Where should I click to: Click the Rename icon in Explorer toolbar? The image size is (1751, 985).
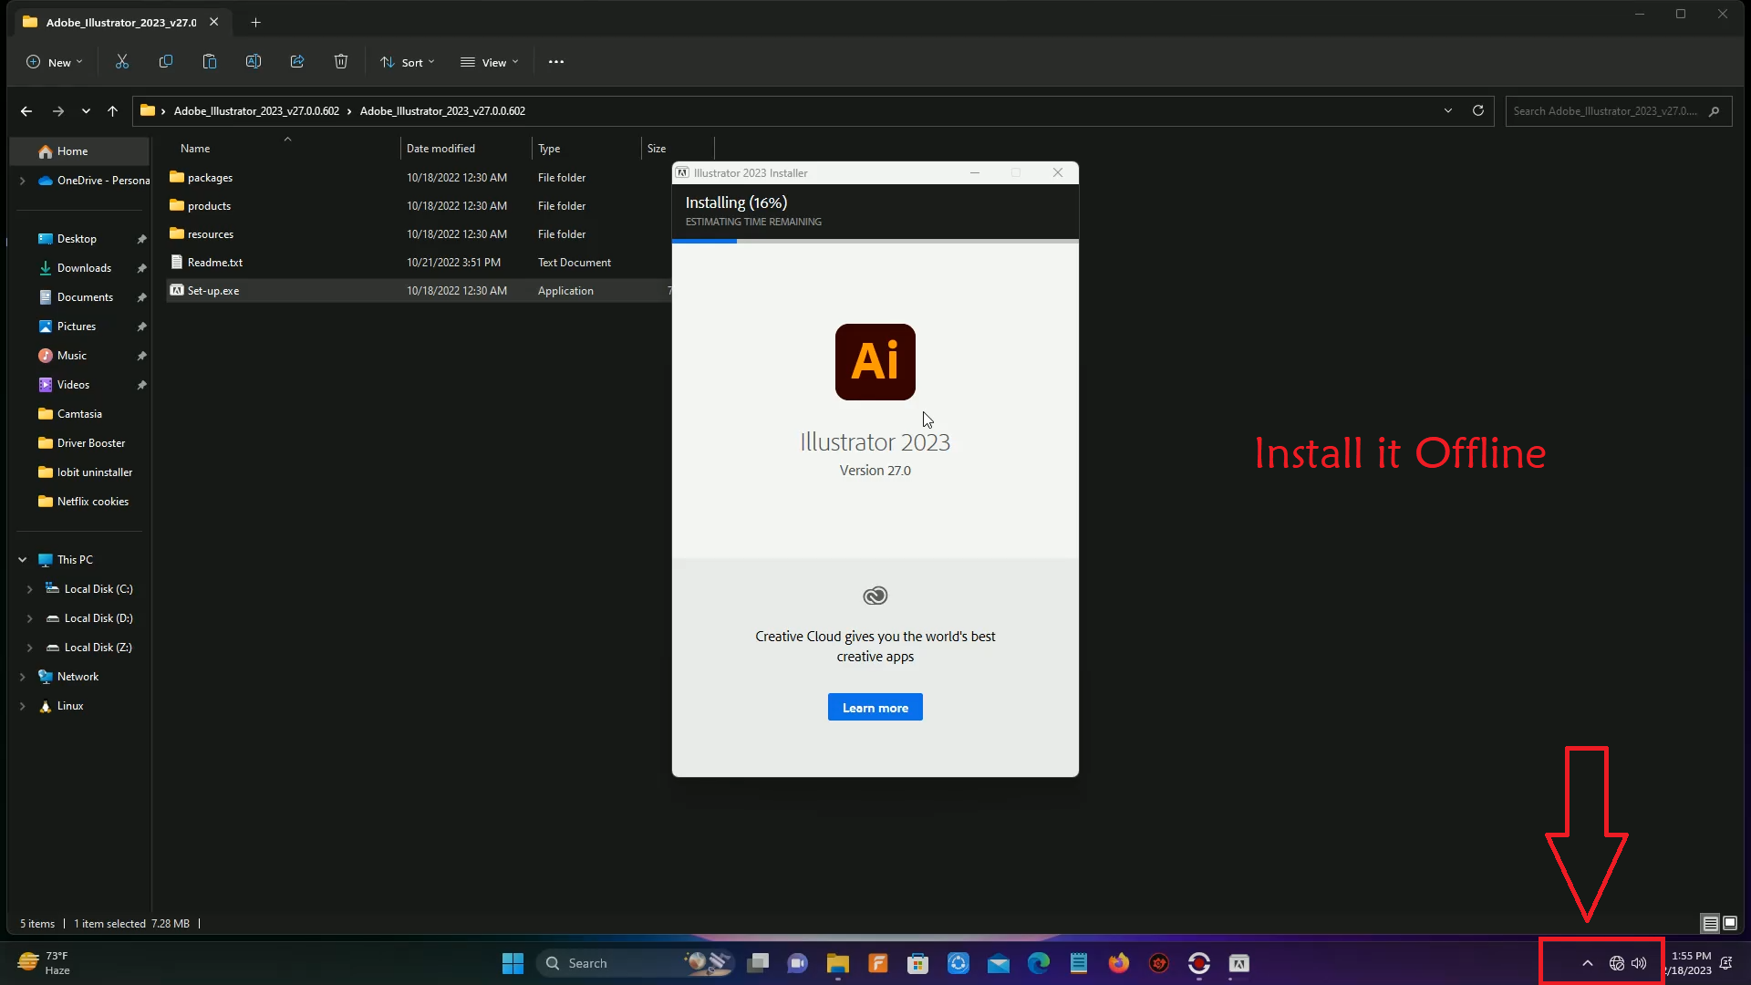pos(254,62)
